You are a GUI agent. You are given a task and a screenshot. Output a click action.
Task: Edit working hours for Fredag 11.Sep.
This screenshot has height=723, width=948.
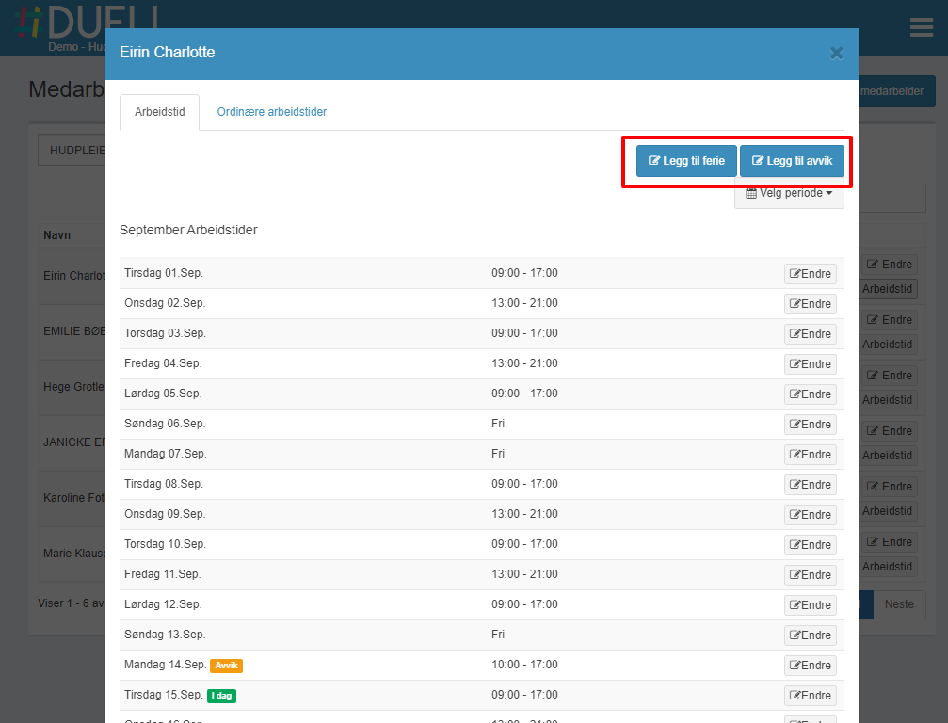(811, 575)
